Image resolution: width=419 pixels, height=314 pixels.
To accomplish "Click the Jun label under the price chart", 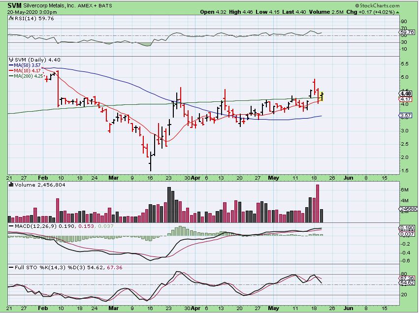I will pos(348,178).
